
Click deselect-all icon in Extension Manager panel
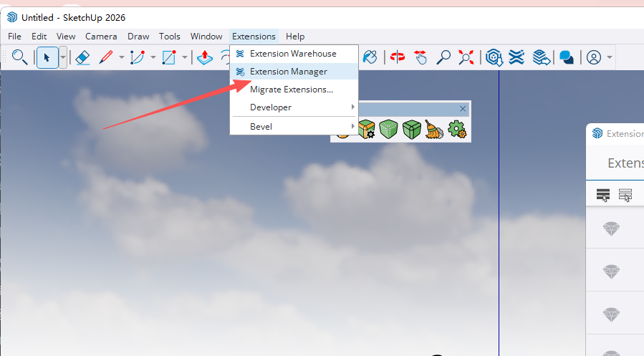point(625,195)
